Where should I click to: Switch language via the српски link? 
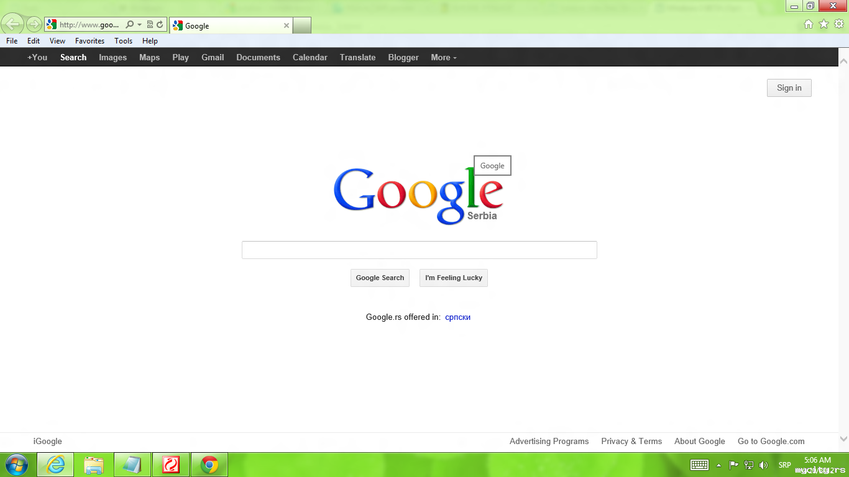[x=457, y=317]
